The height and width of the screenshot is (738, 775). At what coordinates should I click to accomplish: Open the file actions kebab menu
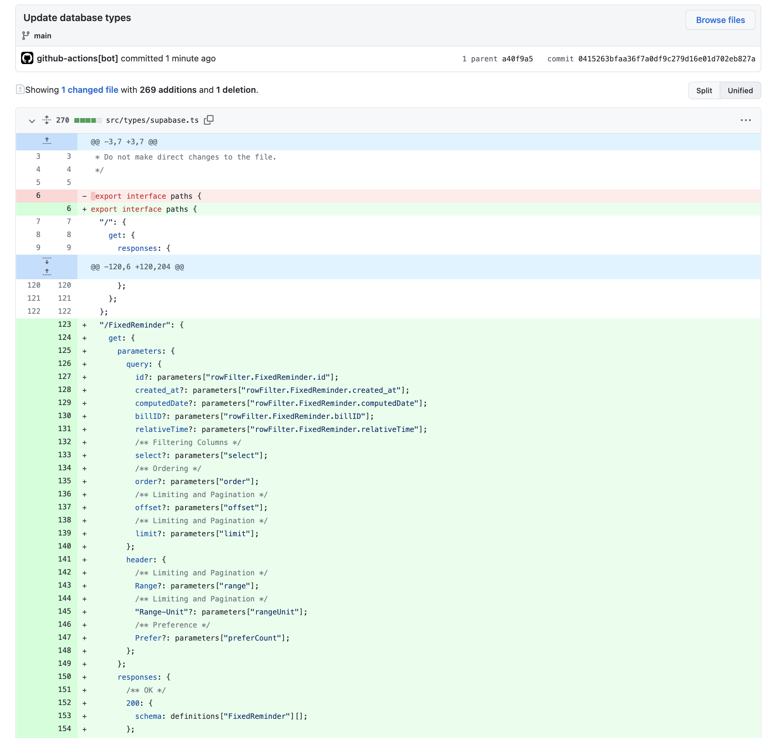point(746,120)
